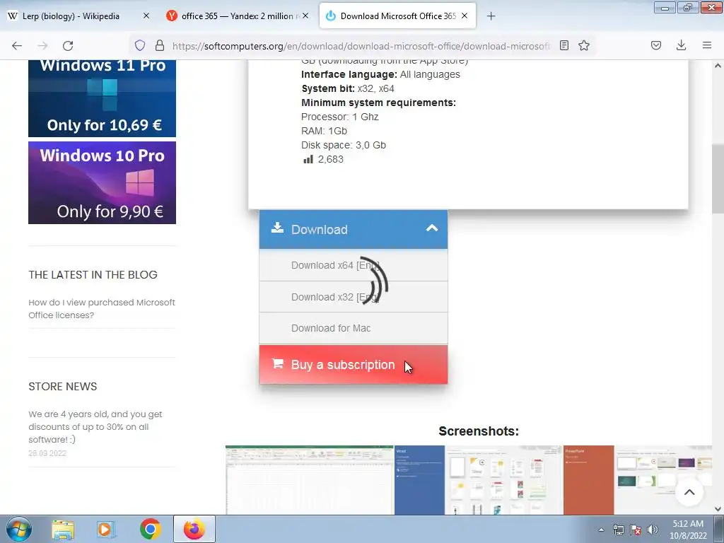Choose Download x32 [Eng] option

coord(354,297)
